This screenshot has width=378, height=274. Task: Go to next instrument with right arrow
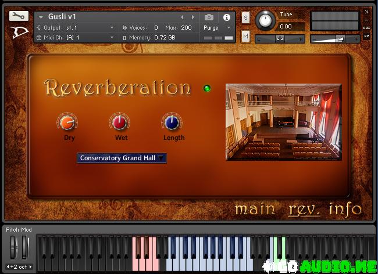[193, 17]
